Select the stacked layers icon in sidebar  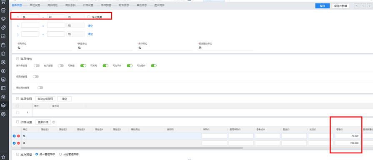tap(3, 105)
